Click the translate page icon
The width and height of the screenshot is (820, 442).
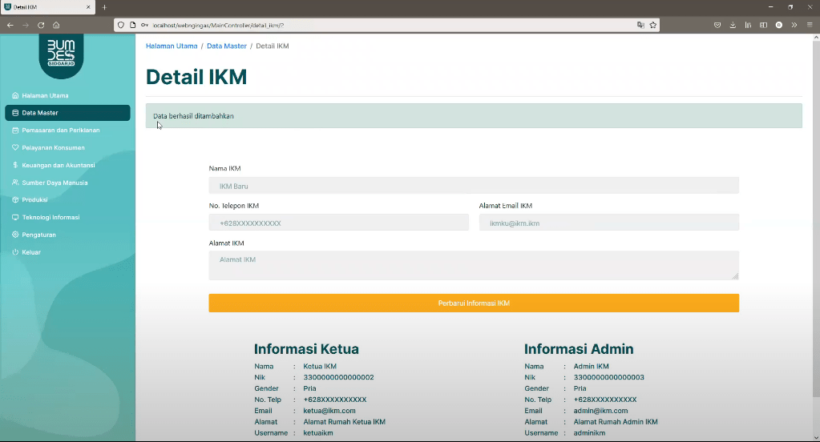[x=640, y=25]
